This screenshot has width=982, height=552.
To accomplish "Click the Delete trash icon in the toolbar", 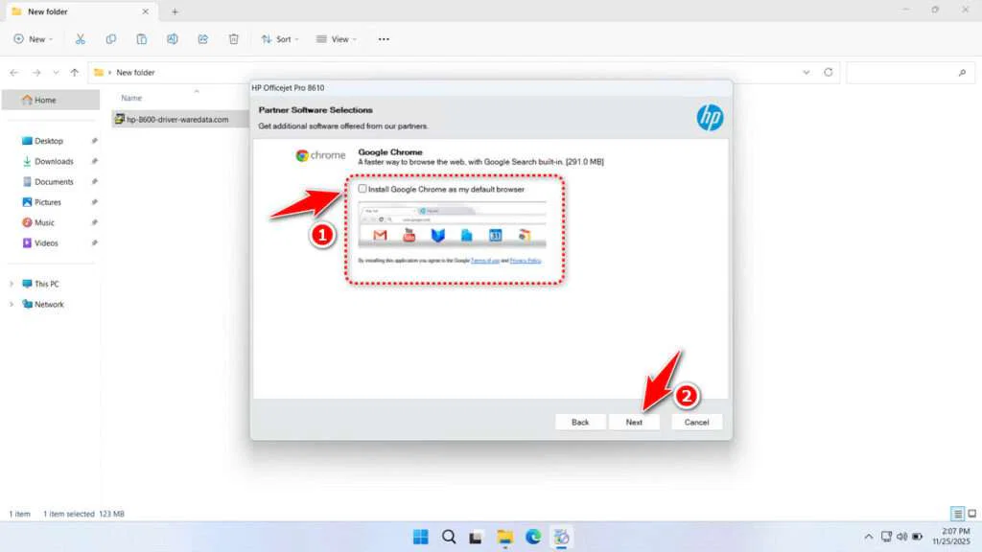I will pyautogui.click(x=233, y=39).
